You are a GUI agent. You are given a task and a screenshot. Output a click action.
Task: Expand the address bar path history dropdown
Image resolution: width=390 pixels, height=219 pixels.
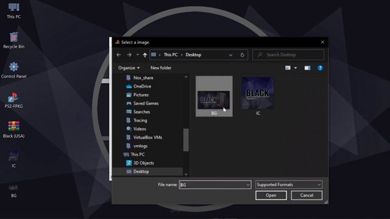pyautogui.click(x=230, y=55)
